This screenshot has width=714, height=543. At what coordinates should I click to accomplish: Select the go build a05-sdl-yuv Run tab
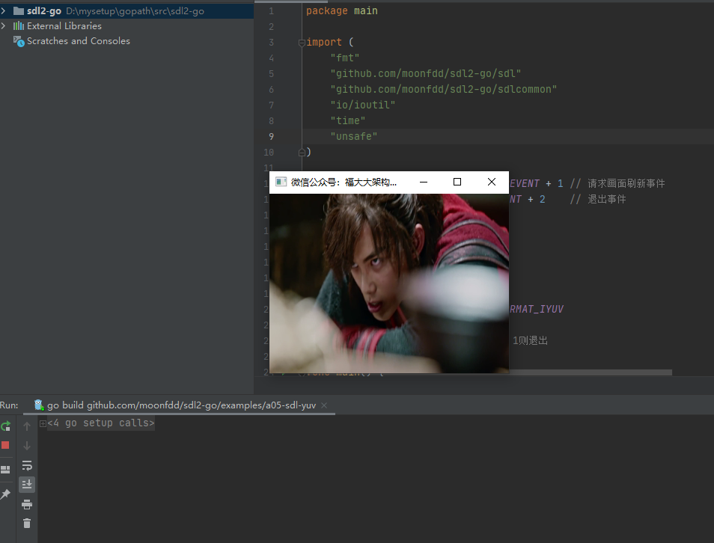tap(181, 405)
